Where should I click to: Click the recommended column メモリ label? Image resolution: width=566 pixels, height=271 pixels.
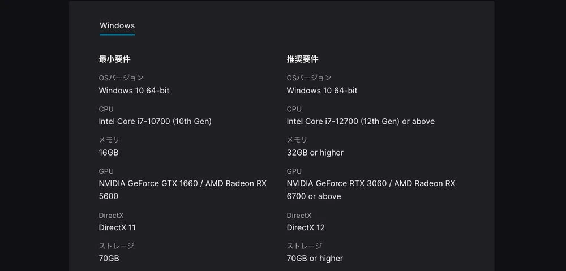[x=297, y=140]
